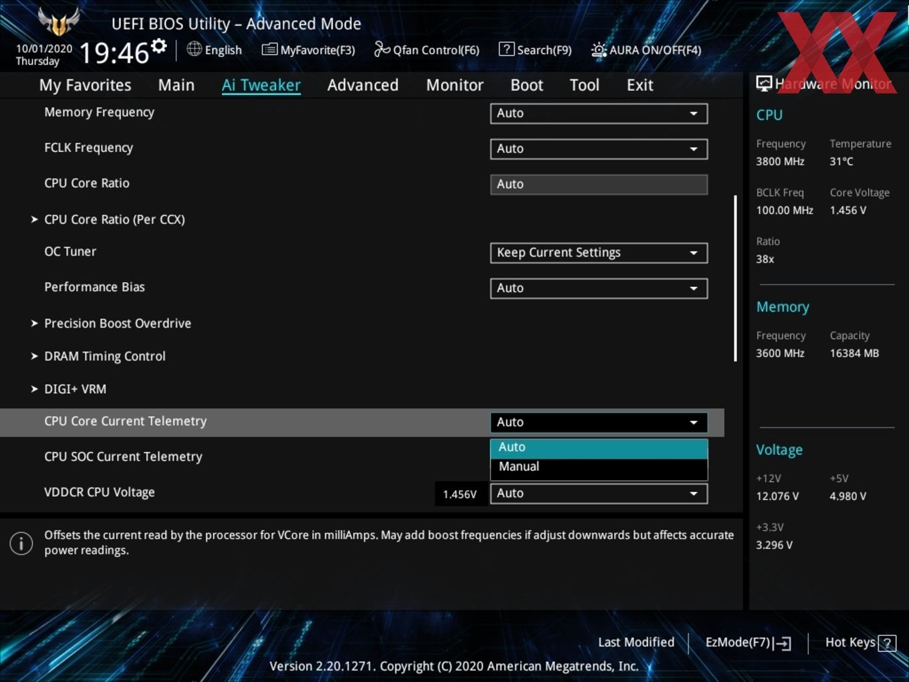This screenshot has width=909, height=682.
Task: Click the Memory Frequency label
Action: 100,112
